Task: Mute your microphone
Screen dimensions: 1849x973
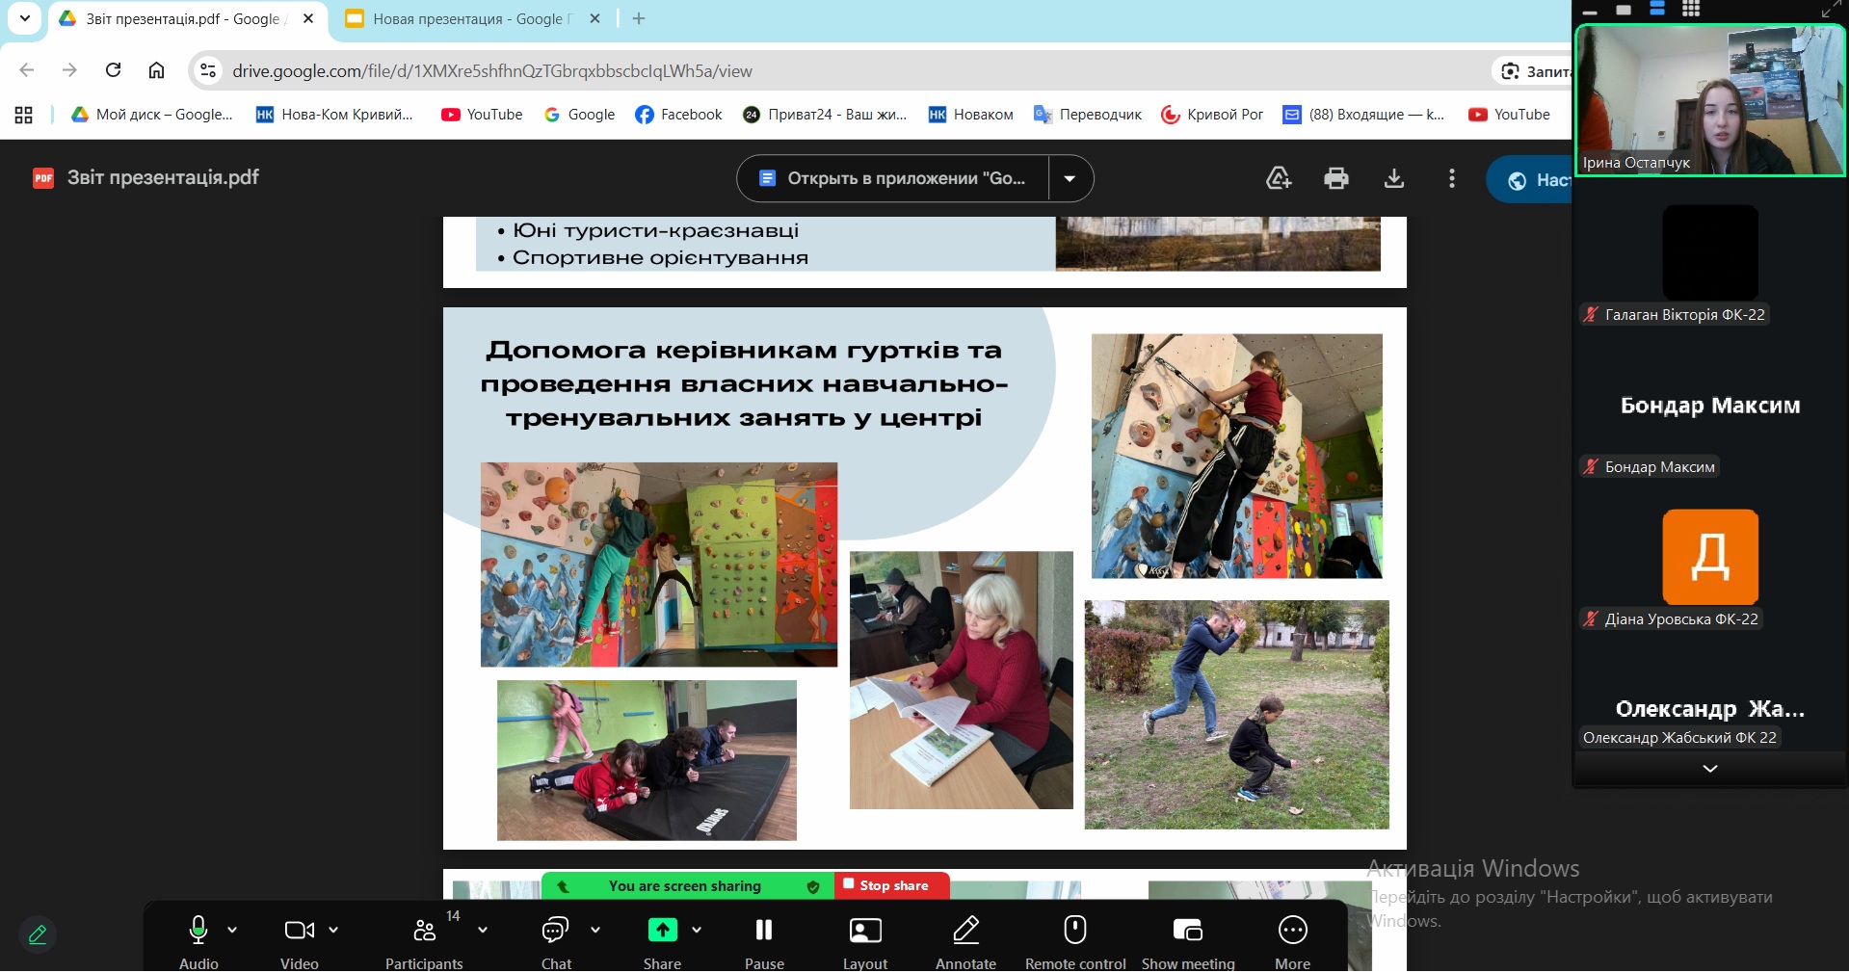Action: pos(198,930)
